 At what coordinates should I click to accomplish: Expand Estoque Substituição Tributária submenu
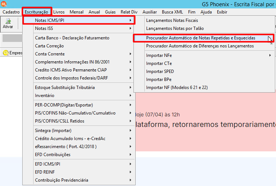pyautogui.click(x=79, y=88)
